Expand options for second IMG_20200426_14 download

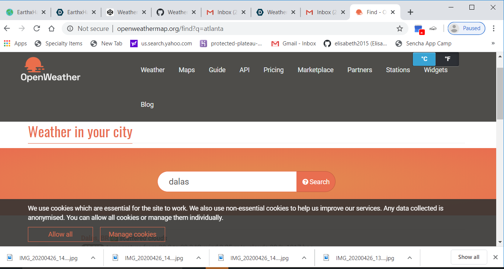(199, 257)
